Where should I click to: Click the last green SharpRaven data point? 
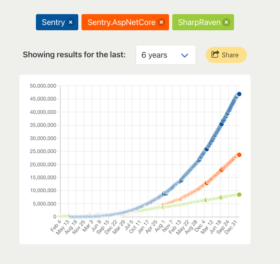pos(239,194)
